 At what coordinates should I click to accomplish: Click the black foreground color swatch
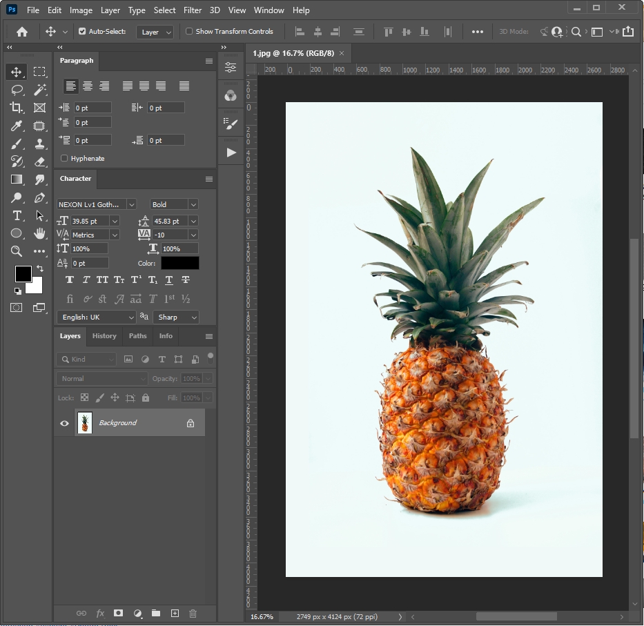coord(23,274)
